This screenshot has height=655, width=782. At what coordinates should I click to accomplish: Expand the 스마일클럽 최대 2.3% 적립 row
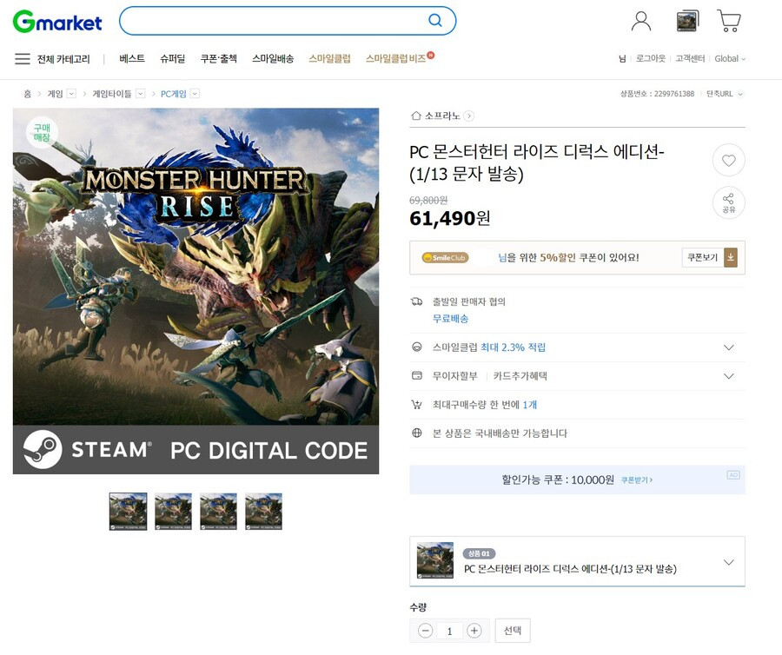pos(729,347)
